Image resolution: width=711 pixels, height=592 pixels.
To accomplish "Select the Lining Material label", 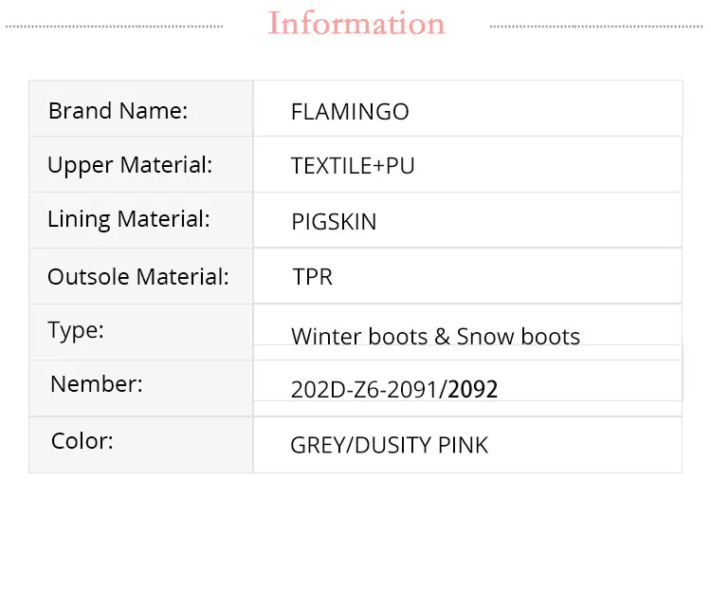I will [x=129, y=219].
